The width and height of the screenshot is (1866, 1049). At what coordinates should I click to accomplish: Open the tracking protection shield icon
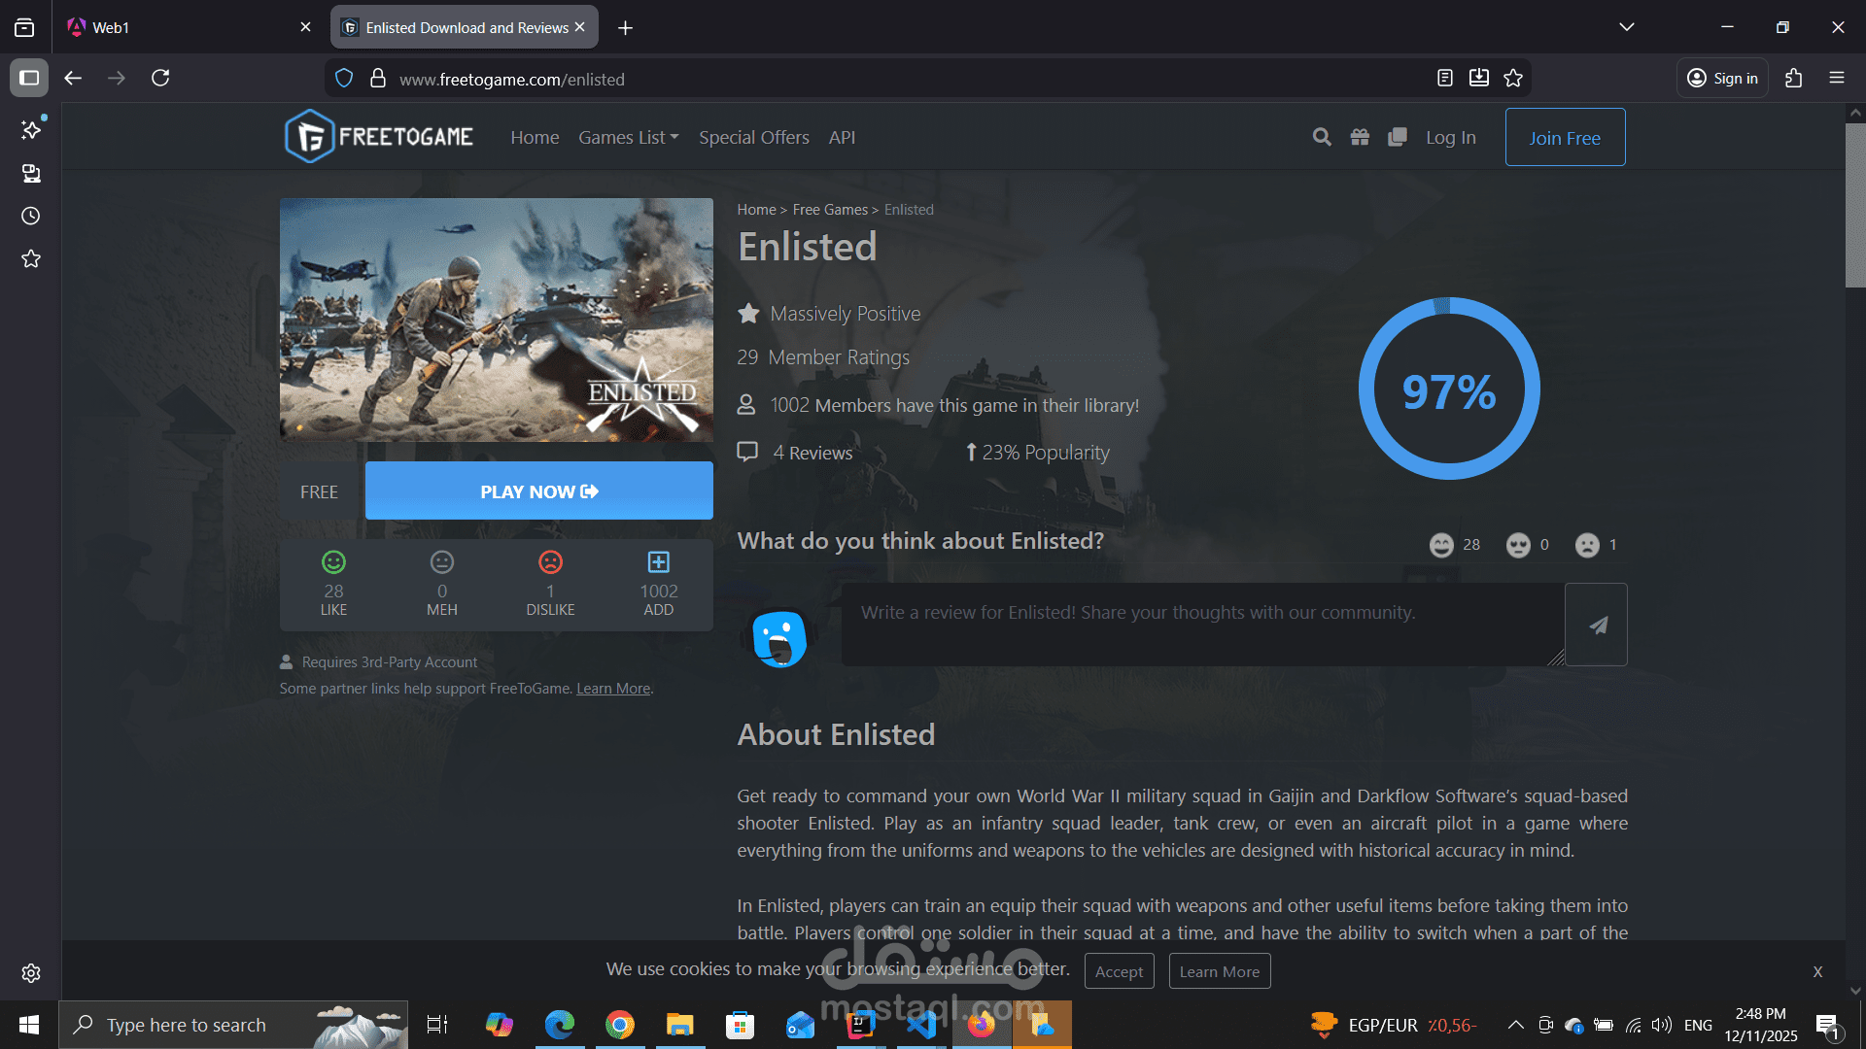tap(344, 79)
